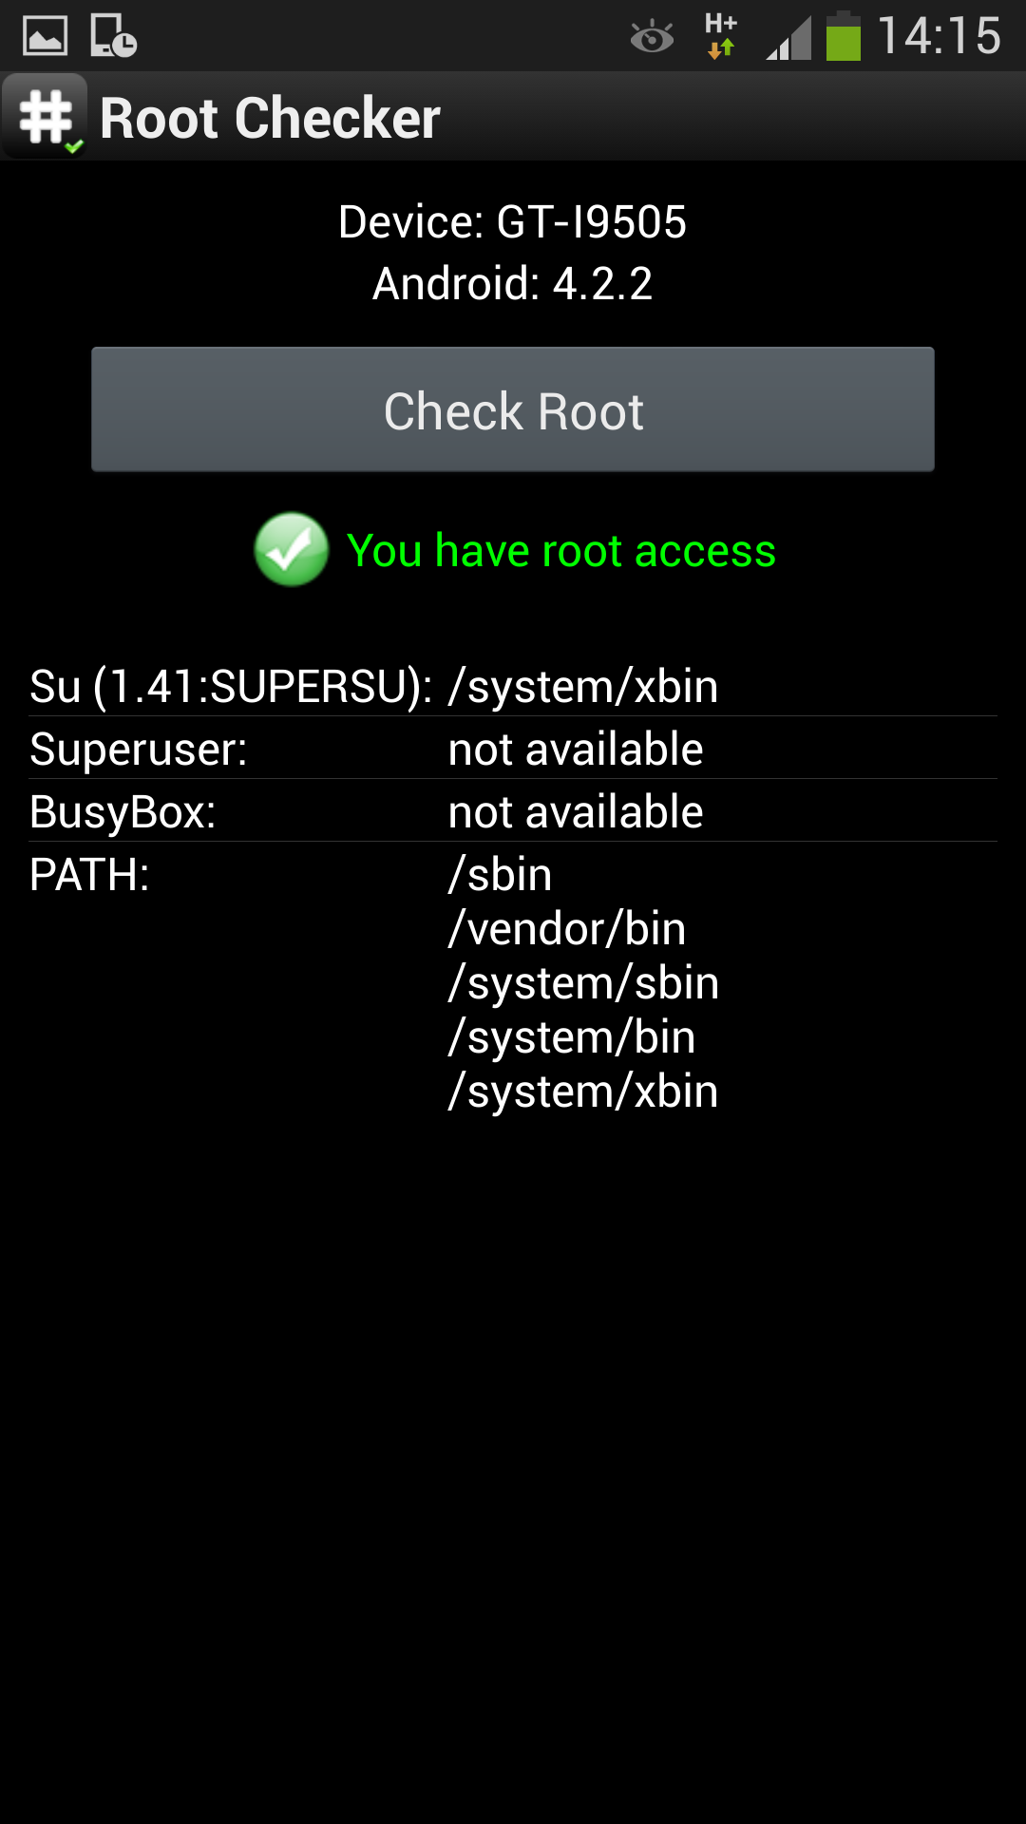
Task: Tap the You have root access message
Action: 560,550
